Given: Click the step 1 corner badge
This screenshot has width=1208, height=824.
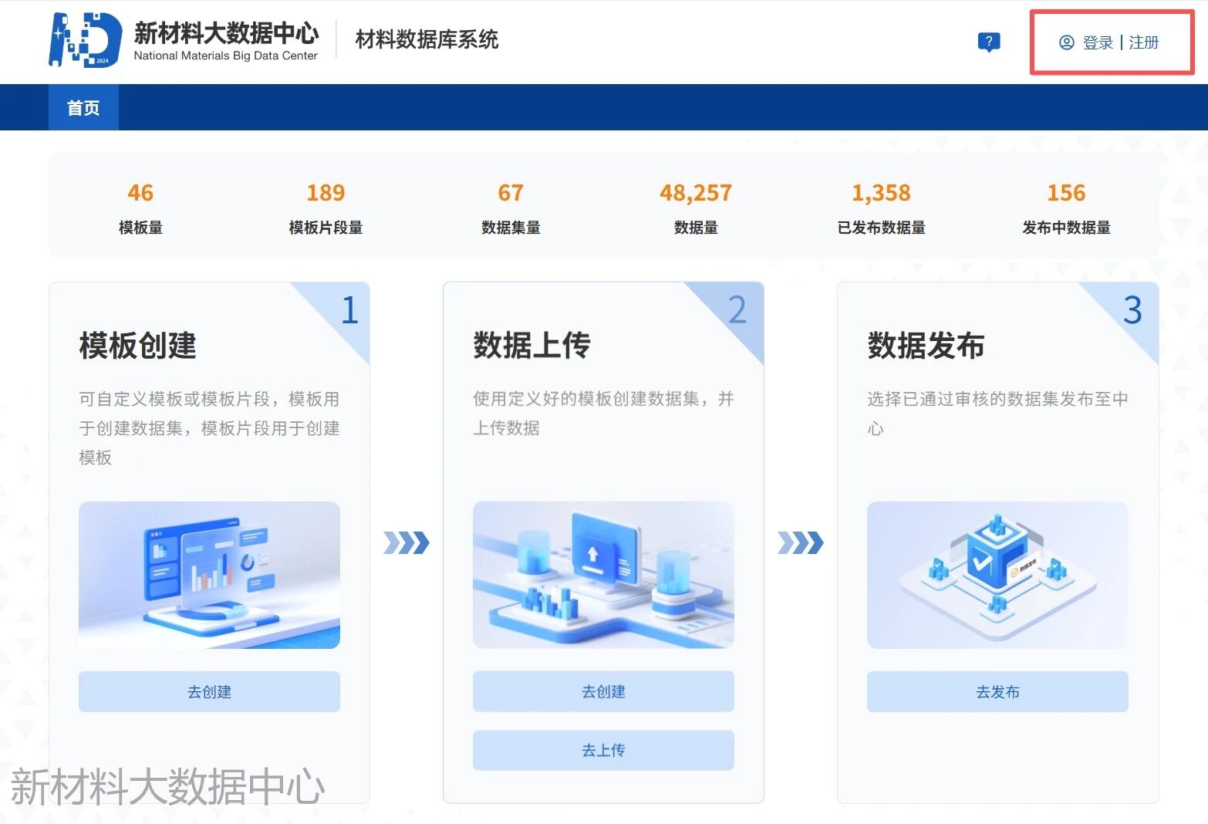Looking at the screenshot, I should 349,310.
